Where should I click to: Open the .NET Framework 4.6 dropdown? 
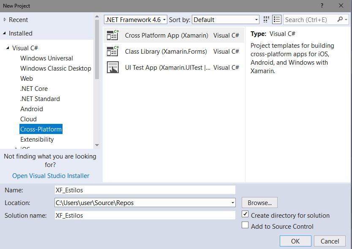[x=136, y=19]
